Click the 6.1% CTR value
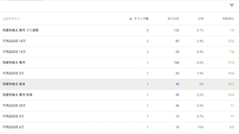 pyautogui.click(x=200, y=30)
